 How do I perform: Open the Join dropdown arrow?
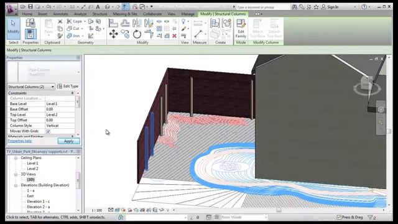(83, 36)
